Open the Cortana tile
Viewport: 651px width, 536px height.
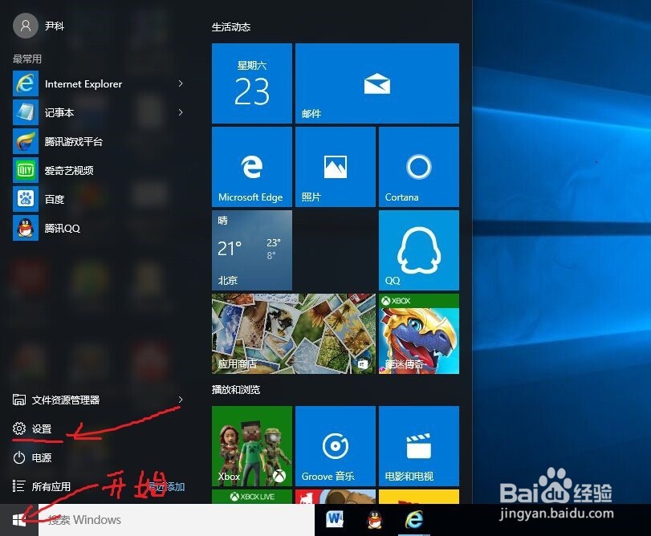pos(419,167)
